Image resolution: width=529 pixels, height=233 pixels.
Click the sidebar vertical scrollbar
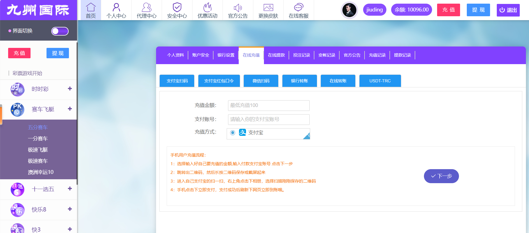[77, 113]
